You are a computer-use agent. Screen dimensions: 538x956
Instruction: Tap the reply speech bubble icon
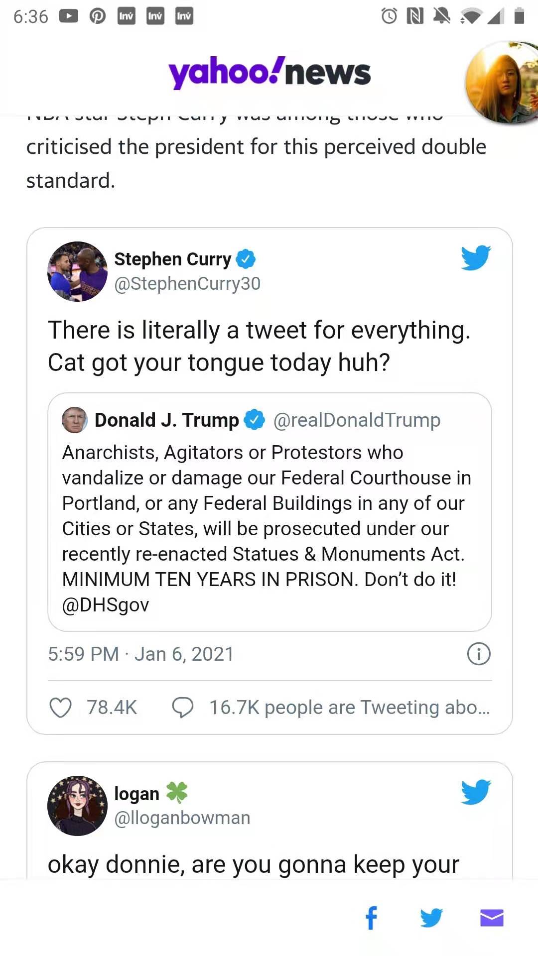[x=182, y=707]
